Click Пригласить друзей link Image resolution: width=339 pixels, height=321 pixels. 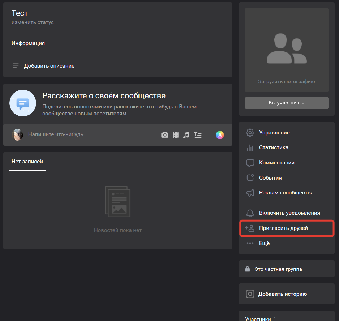[283, 228]
